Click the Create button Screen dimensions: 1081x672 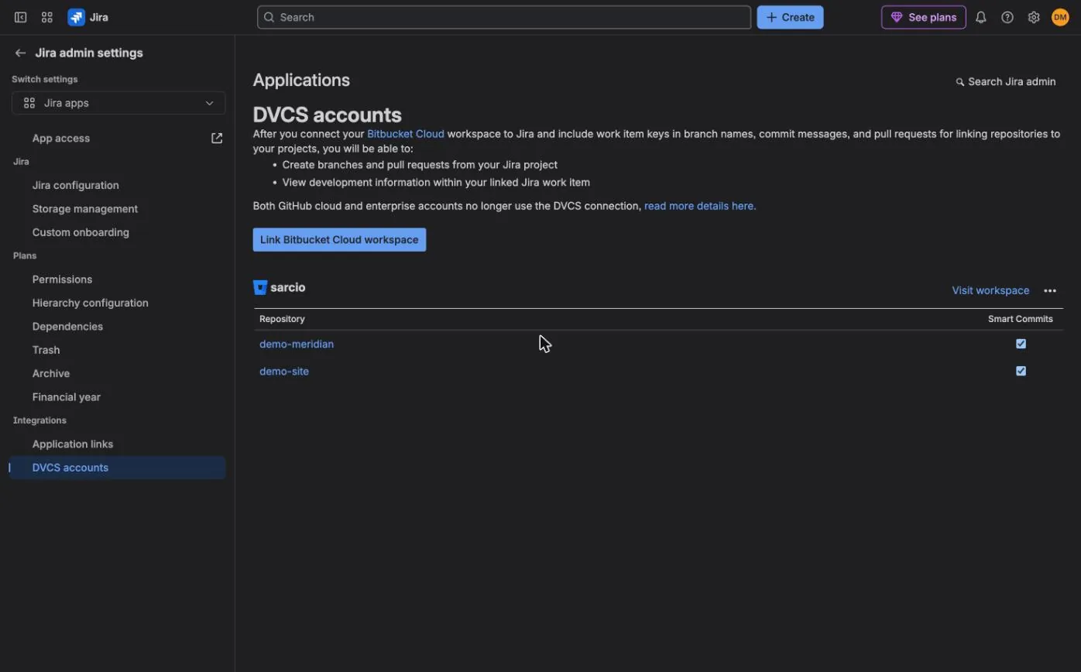[x=790, y=17]
